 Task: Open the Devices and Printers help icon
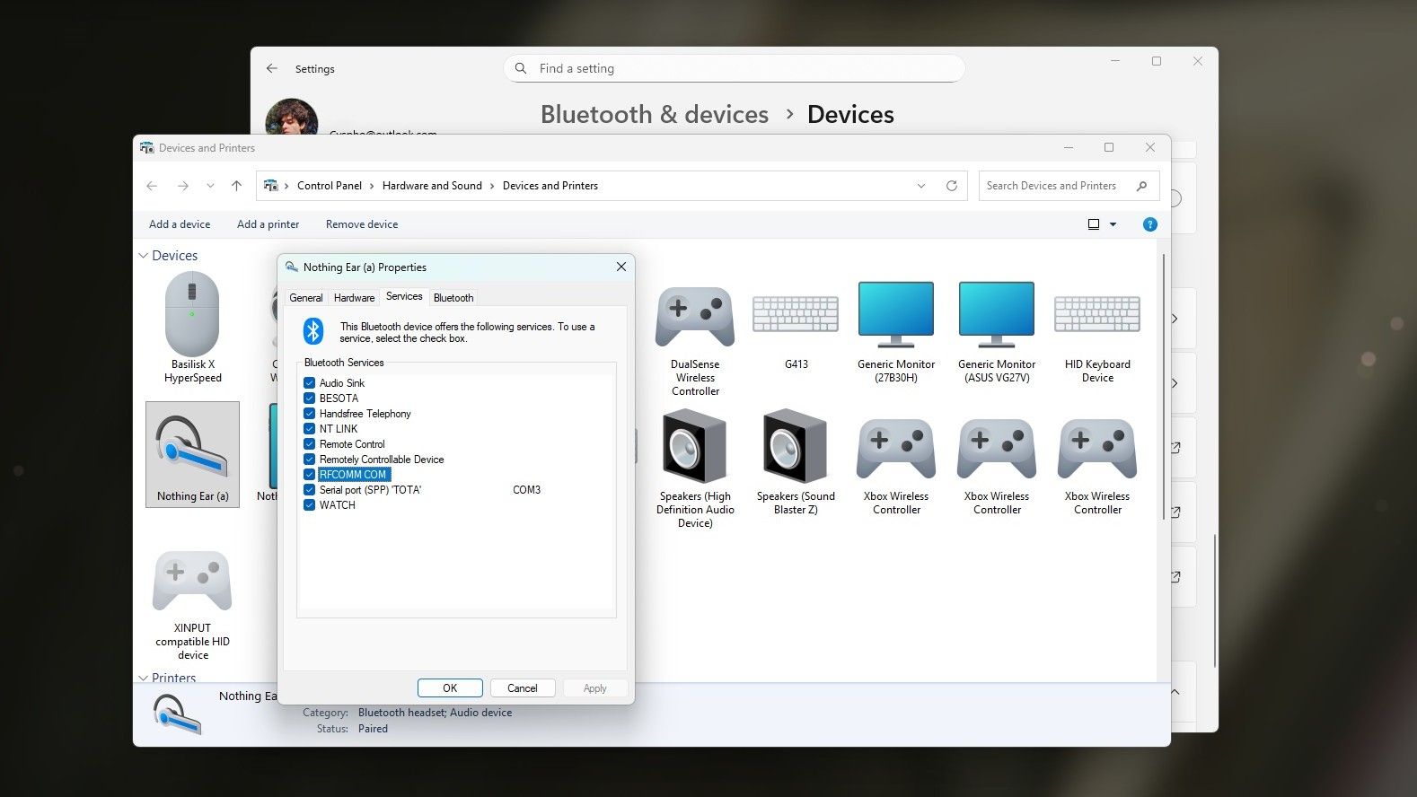1149,224
